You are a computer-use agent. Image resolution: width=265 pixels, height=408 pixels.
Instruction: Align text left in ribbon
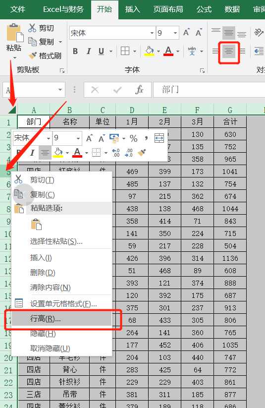tap(215, 51)
